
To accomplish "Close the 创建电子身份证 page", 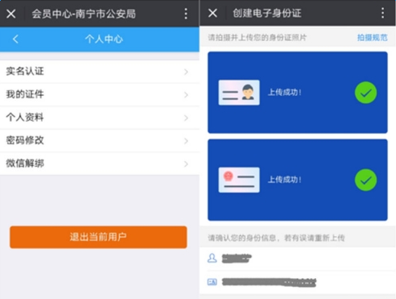I will click(x=212, y=13).
